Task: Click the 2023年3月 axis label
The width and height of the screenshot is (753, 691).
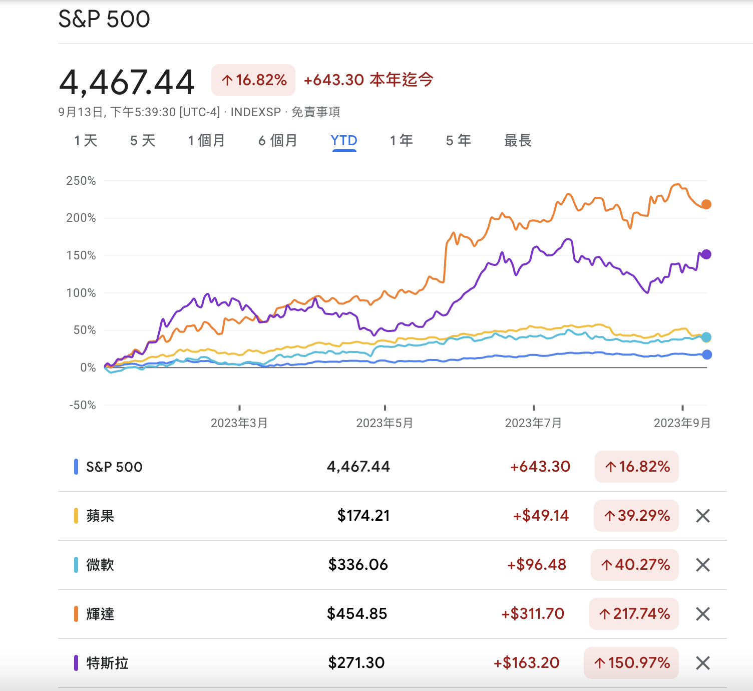Action: click(x=239, y=423)
